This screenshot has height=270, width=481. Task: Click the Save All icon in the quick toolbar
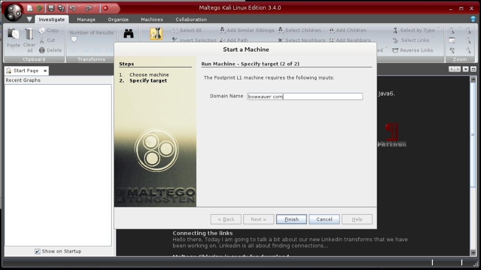pyautogui.click(x=61, y=8)
